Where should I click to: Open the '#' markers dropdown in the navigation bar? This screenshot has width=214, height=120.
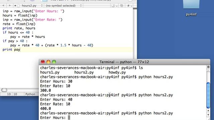pos(129,6)
